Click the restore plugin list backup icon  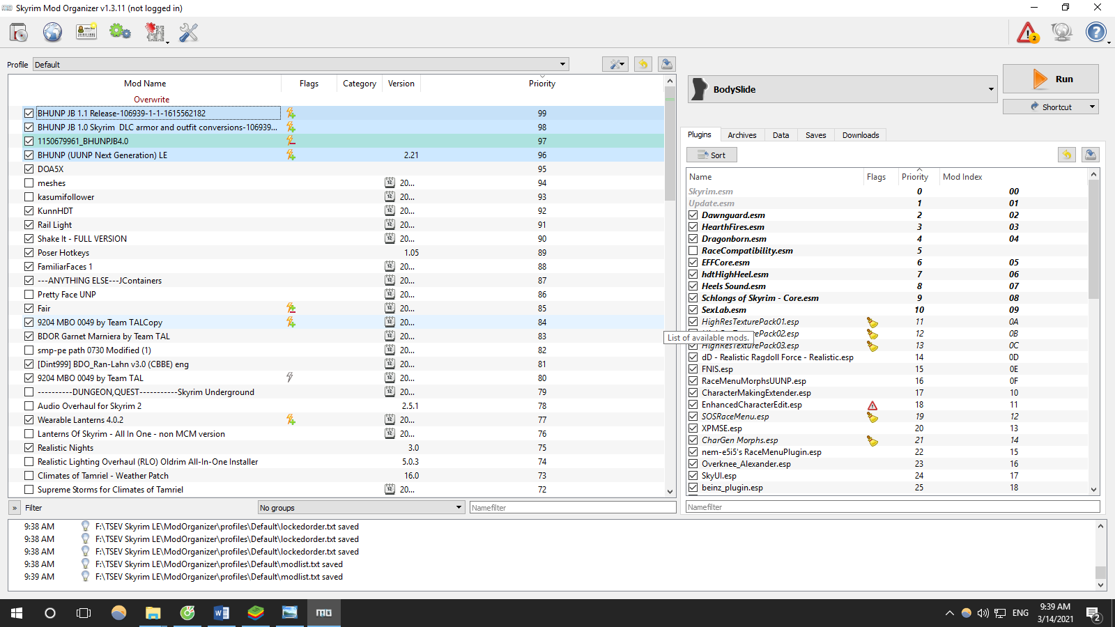[x=1066, y=155]
